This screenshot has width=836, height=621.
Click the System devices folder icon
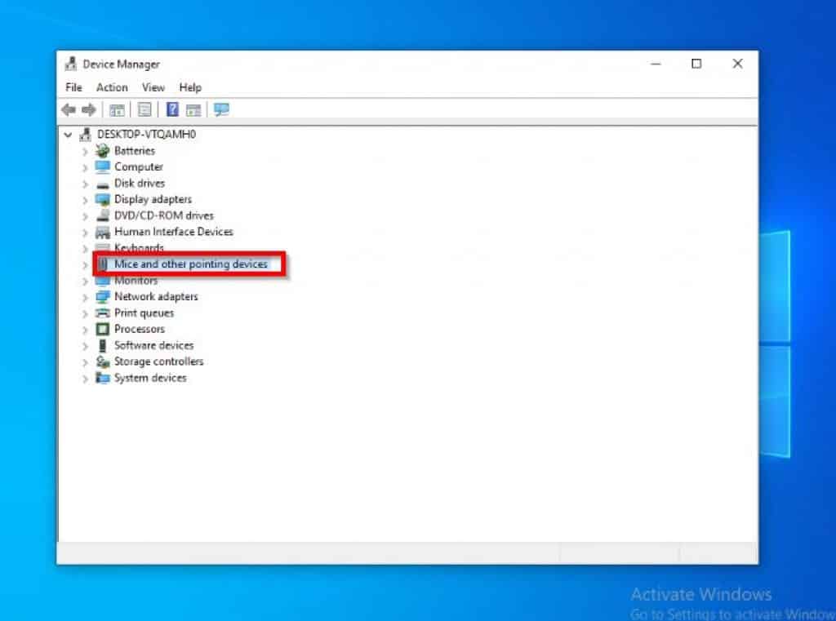(102, 378)
